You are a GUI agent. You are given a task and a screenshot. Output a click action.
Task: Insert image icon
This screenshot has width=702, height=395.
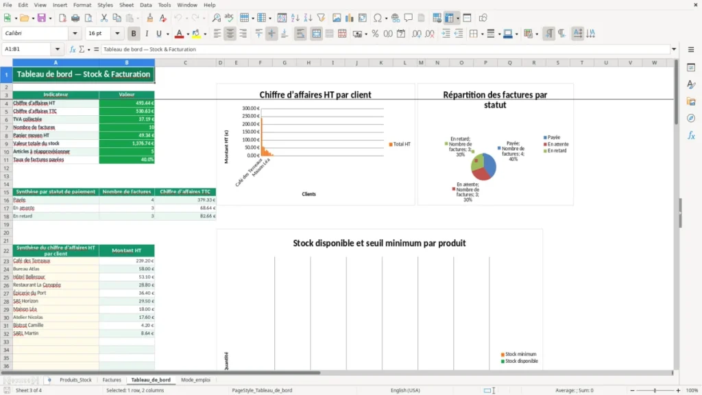point(337,18)
